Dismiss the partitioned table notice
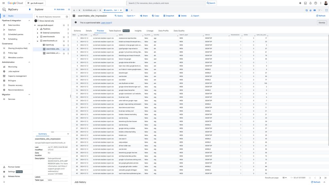Image resolution: width=329 pixels, height=185 pixels. click(x=322, y=22)
